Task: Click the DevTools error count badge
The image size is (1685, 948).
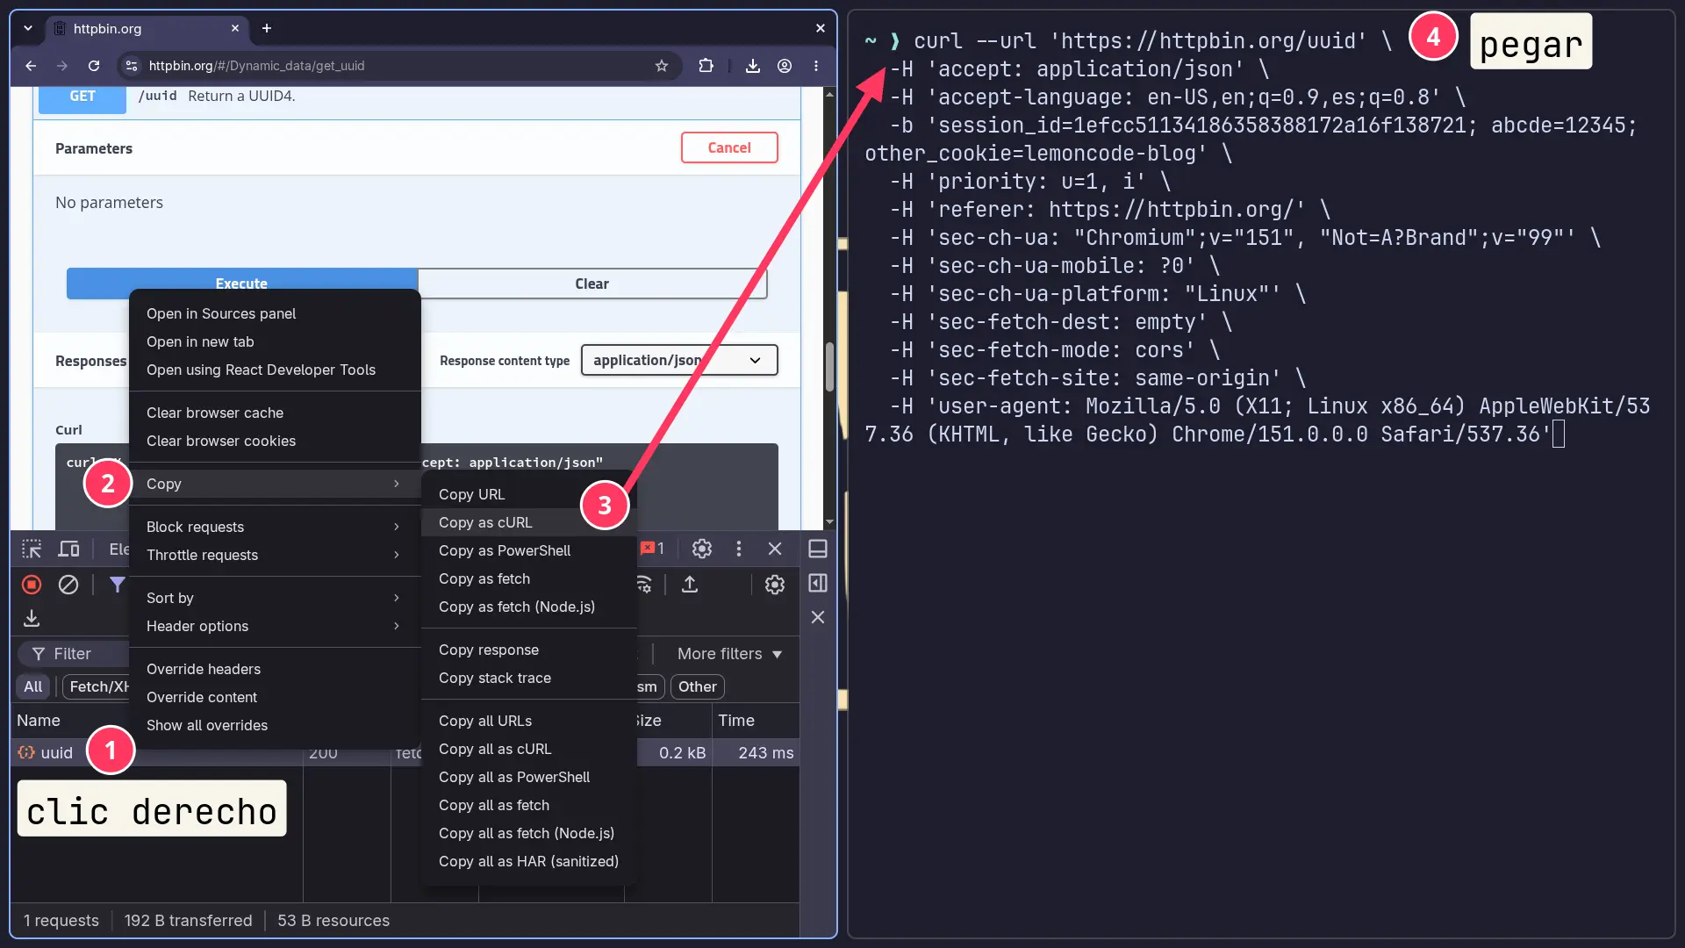Action: click(x=652, y=549)
